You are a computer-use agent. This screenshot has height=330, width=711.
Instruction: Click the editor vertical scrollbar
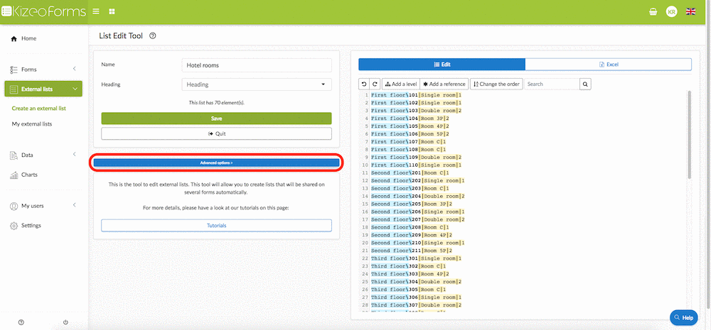click(690, 134)
